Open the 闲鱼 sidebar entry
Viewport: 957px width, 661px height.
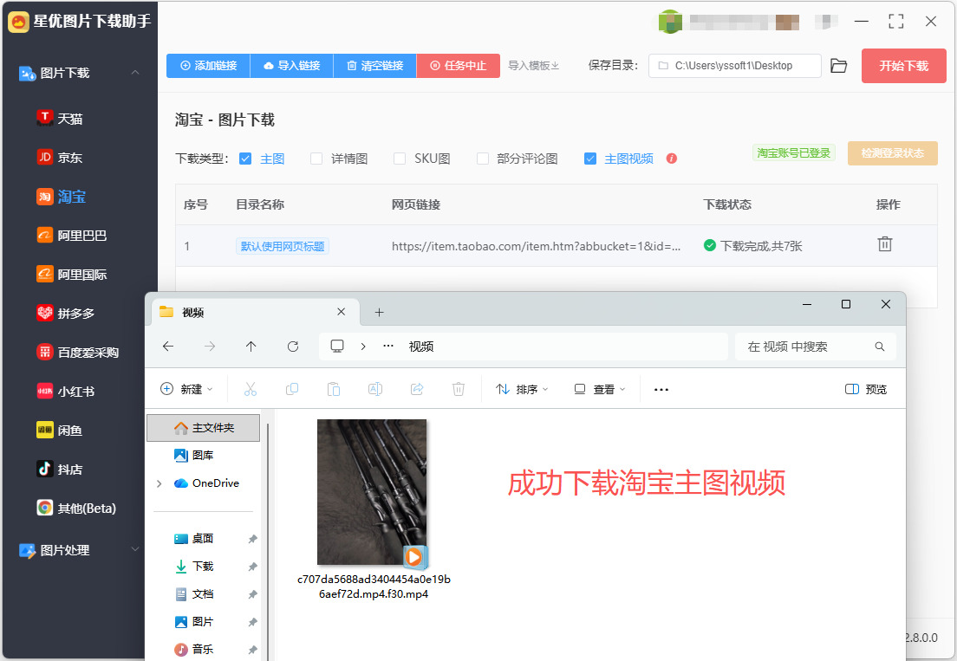pos(60,431)
